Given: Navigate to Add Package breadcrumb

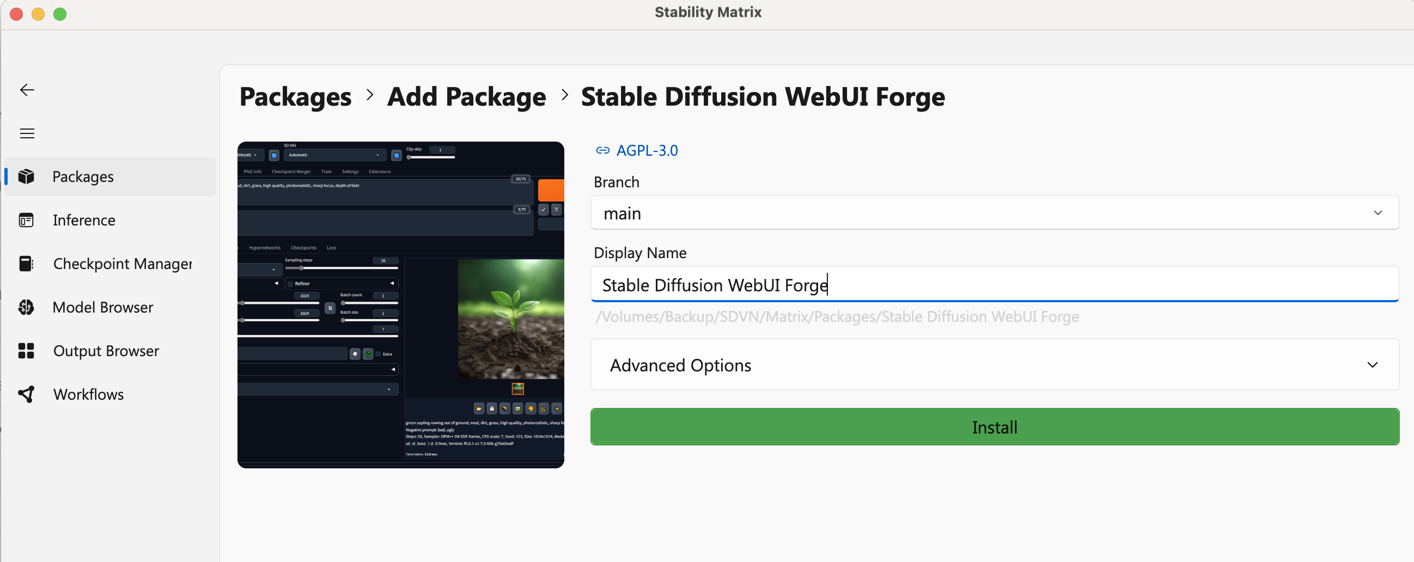Looking at the screenshot, I should [x=466, y=97].
